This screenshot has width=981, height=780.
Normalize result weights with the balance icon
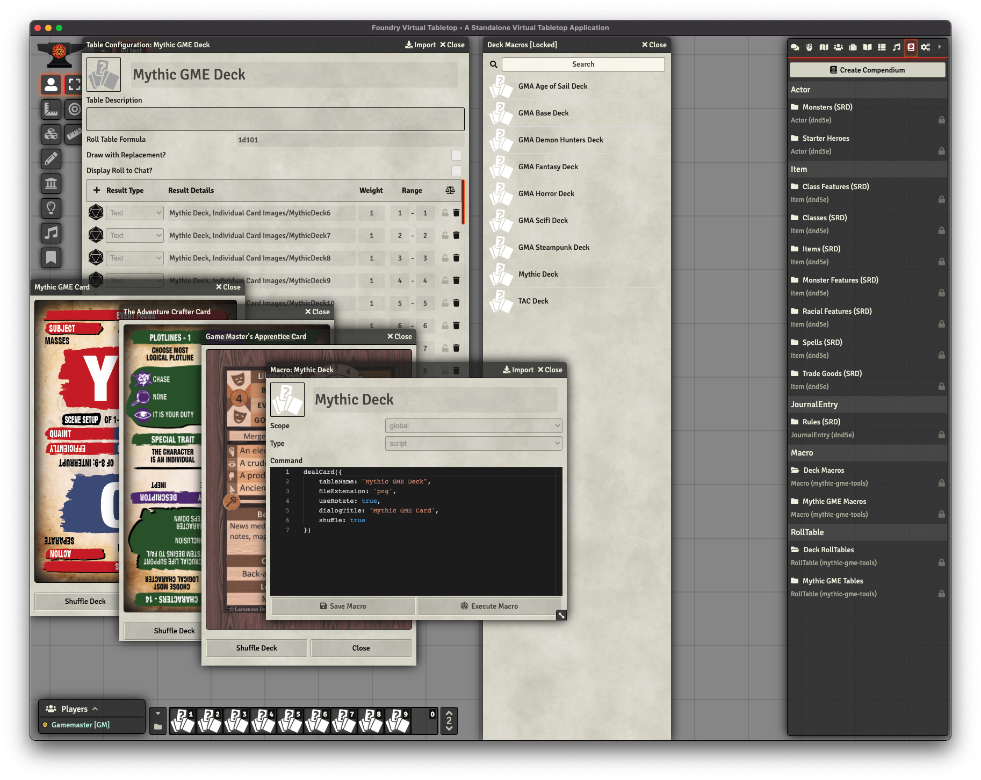point(450,190)
